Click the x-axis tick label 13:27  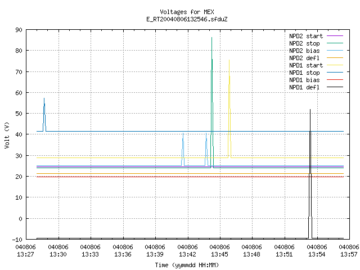click(x=26, y=254)
